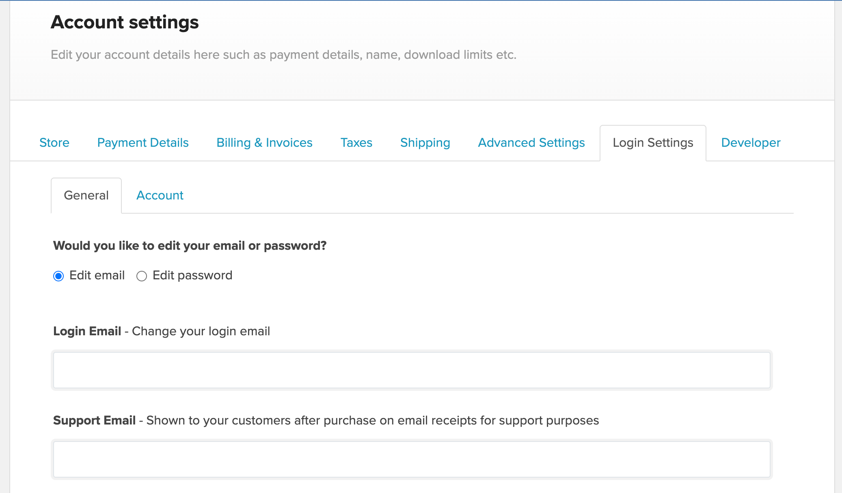Click the 'Edit password' label text
Image resolution: width=842 pixels, height=493 pixels.
tap(192, 275)
